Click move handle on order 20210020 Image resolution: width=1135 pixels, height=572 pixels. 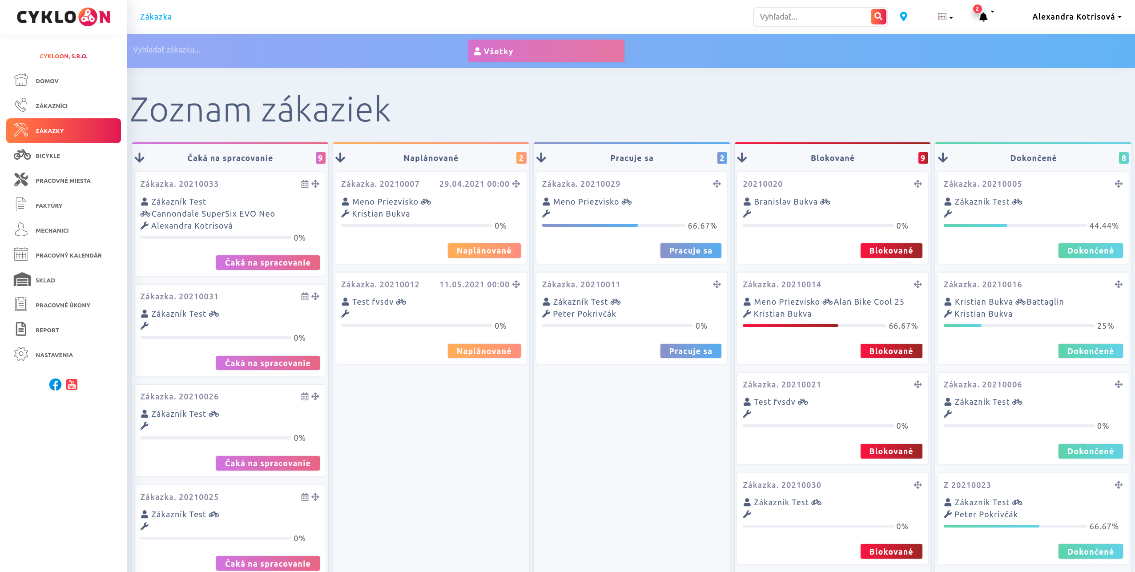[x=918, y=184]
